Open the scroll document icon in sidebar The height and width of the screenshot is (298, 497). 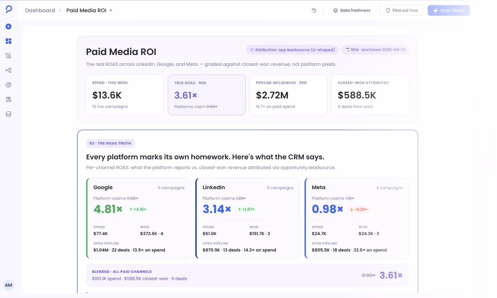pyautogui.click(x=8, y=55)
